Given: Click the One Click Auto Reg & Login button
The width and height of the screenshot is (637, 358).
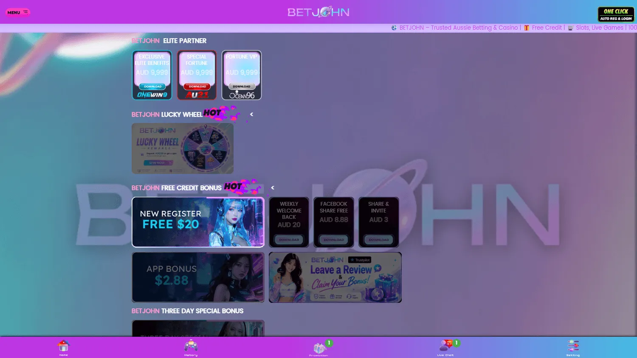Looking at the screenshot, I should (616, 14).
